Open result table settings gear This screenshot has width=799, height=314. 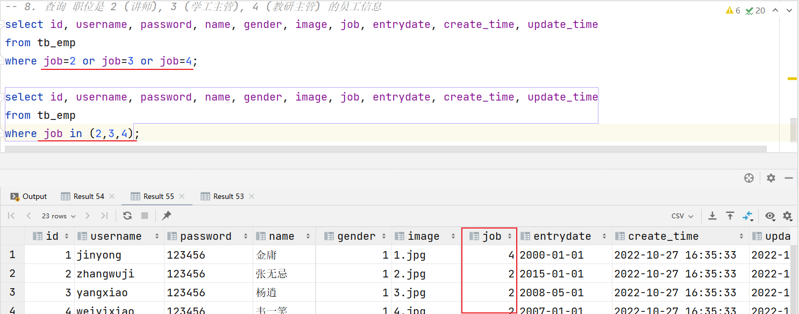788,216
